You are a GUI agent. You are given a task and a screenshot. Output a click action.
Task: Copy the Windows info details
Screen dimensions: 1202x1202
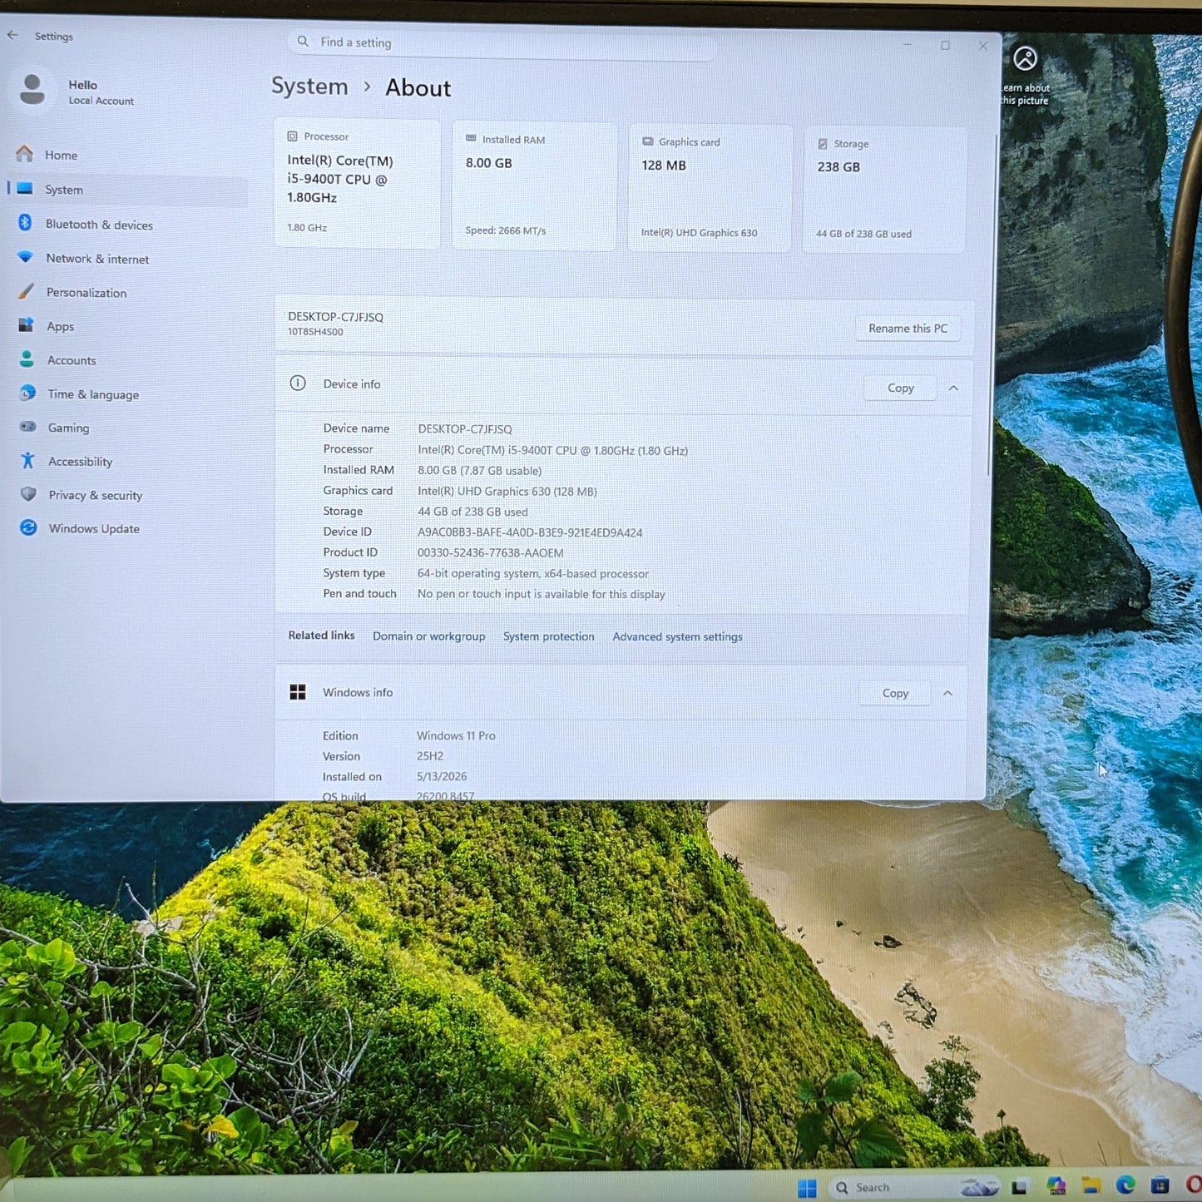pos(895,693)
